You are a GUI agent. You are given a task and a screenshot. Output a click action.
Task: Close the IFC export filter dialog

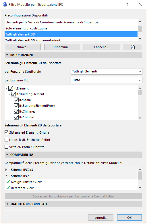point(140,5)
